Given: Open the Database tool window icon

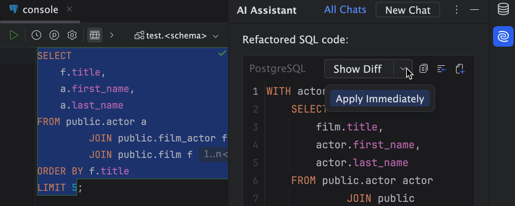Looking at the screenshot, I should click(503, 9).
